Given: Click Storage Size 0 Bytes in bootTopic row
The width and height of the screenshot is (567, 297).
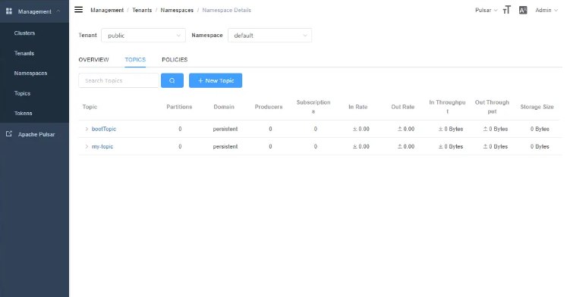Looking at the screenshot, I should (540, 129).
